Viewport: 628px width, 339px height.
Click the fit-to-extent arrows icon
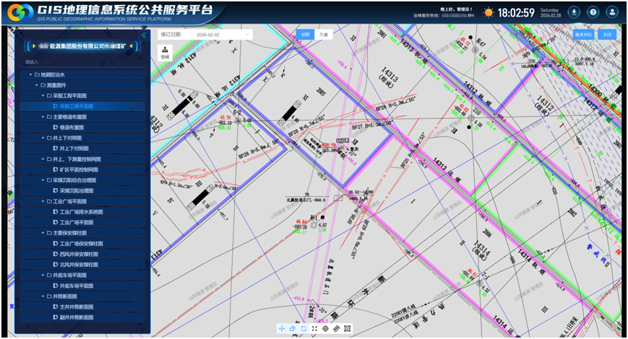pos(314,328)
